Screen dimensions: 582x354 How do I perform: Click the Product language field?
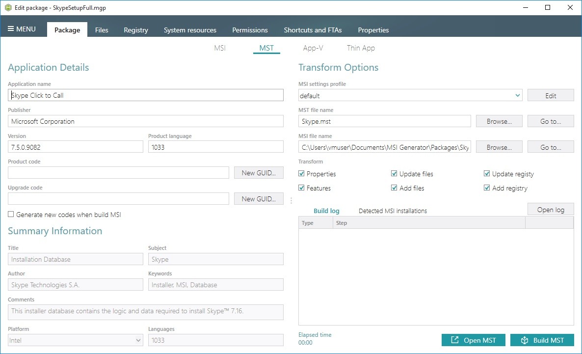[x=215, y=147]
